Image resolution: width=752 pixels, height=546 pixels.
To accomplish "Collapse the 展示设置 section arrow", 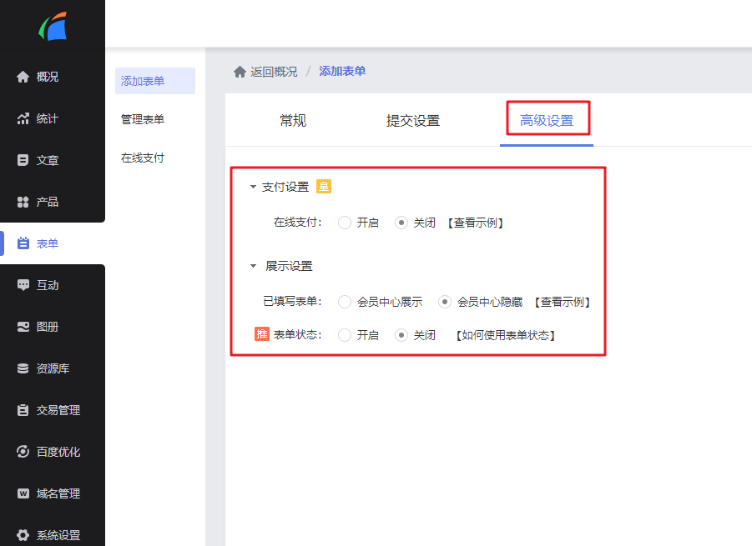I will 253,266.
